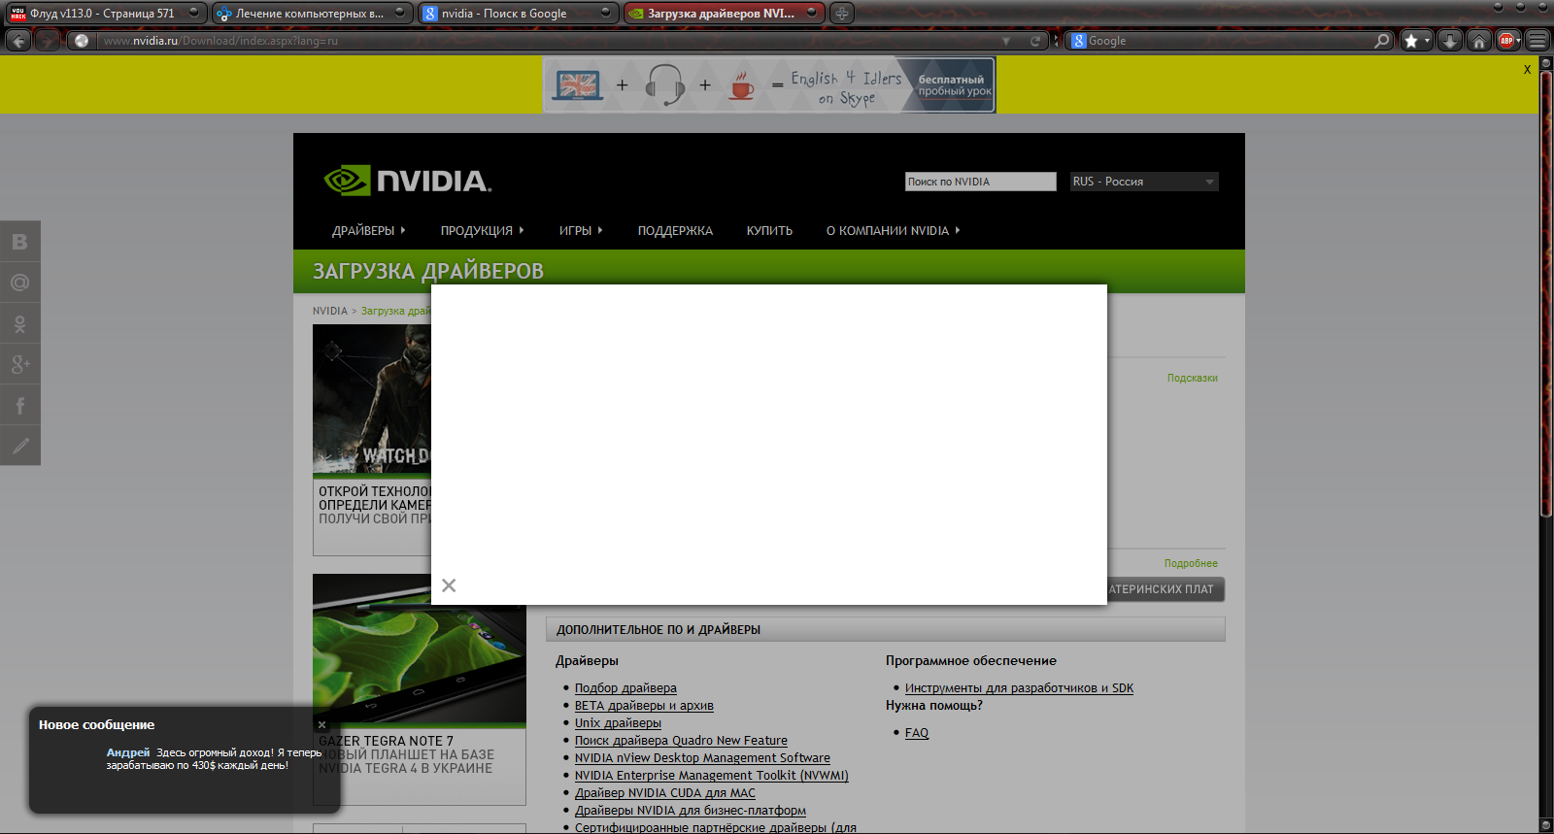Open the downloads arrow button

click(1449, 41)
